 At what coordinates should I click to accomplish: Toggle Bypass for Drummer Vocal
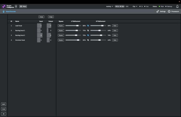point(61,40)
